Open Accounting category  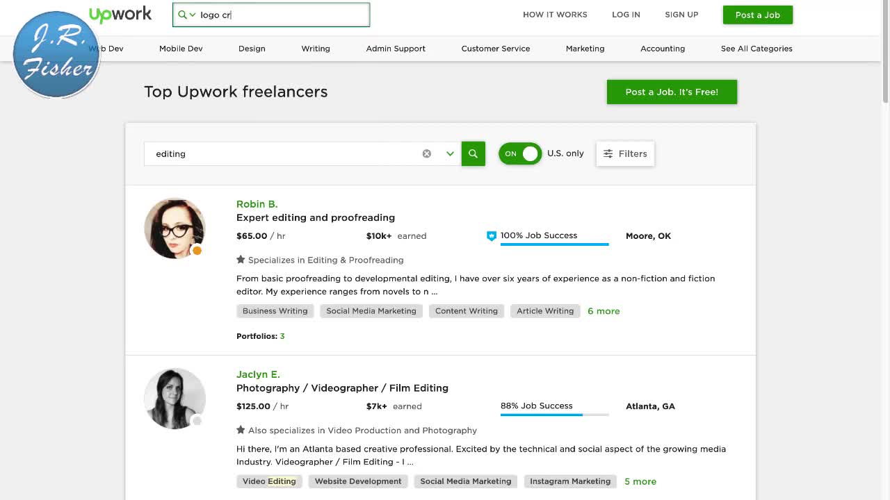click(663, 49)
